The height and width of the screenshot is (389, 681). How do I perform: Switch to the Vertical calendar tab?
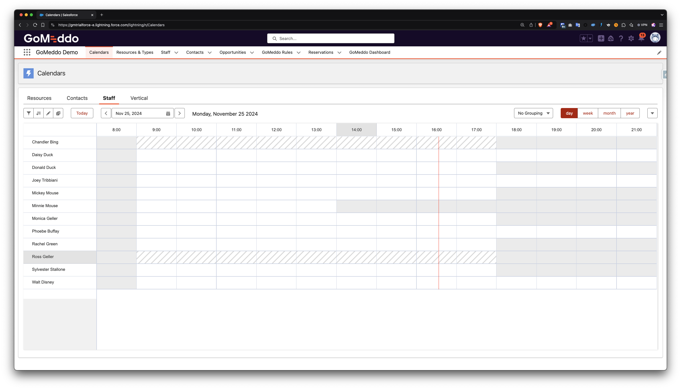coord(139,98)
